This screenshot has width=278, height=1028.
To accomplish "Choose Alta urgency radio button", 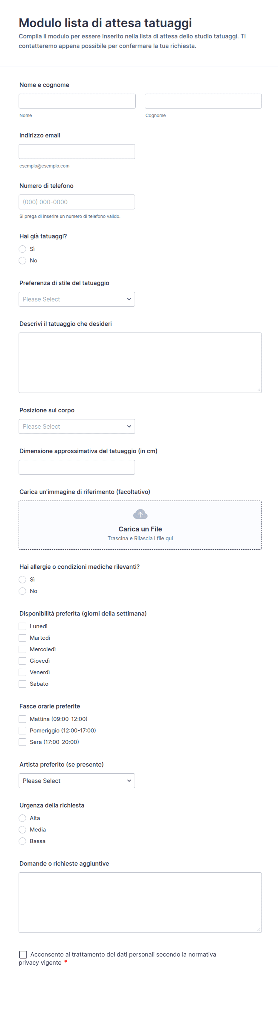I will click(22, 818).
